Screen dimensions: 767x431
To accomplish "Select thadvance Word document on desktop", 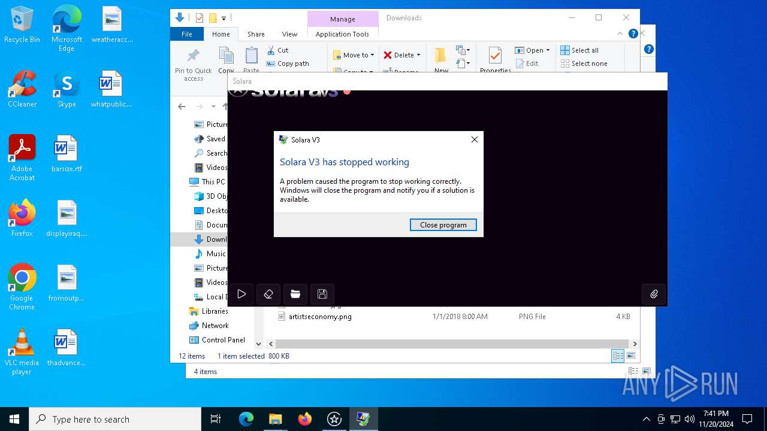I will 67,348.
